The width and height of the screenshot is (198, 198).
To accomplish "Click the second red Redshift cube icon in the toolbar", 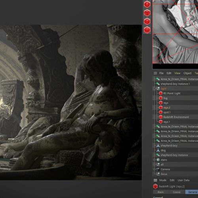I will coord(147,13).
